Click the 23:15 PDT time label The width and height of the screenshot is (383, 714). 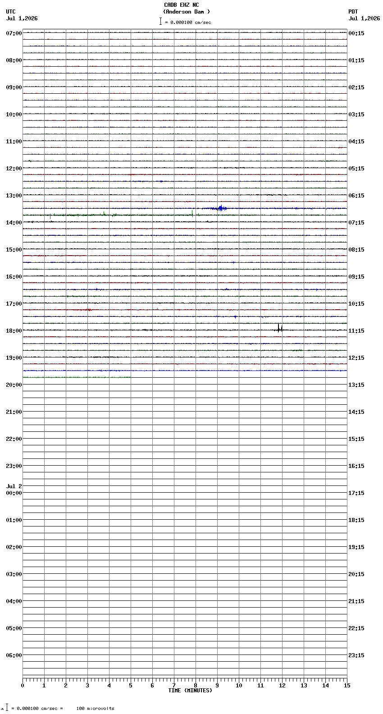pos(356,655)
